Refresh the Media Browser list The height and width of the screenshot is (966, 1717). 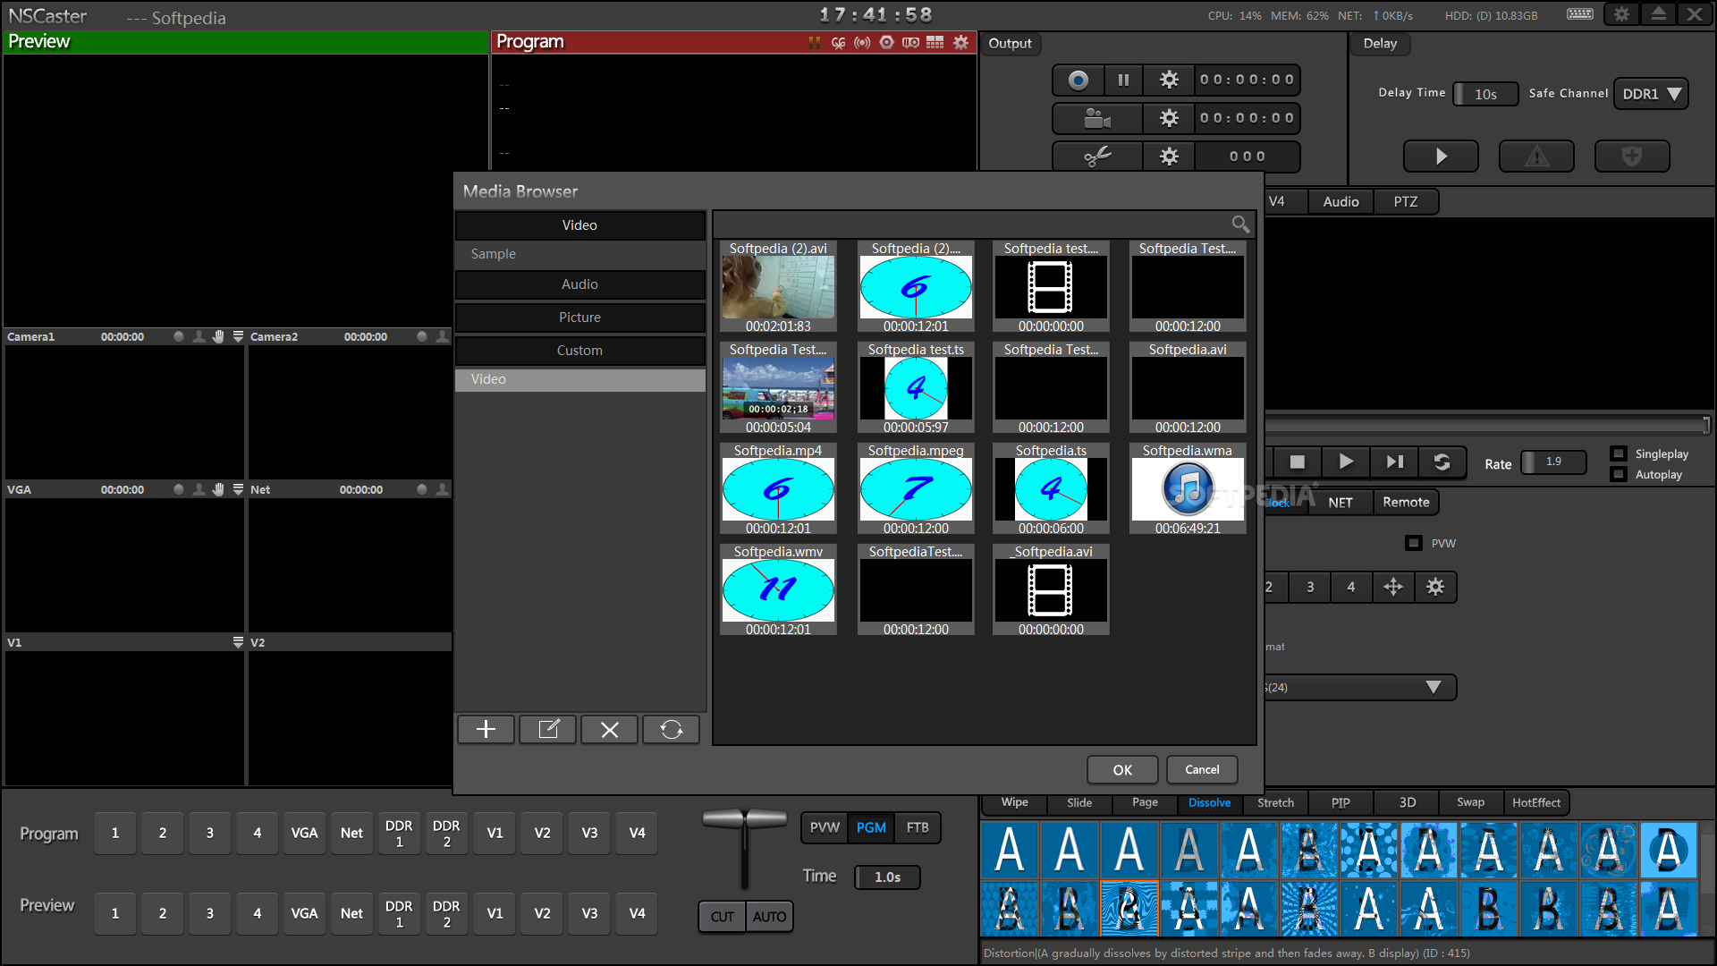coord(672,729)
